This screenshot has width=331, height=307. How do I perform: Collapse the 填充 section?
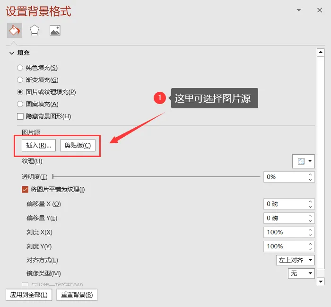tap(12, 53)
